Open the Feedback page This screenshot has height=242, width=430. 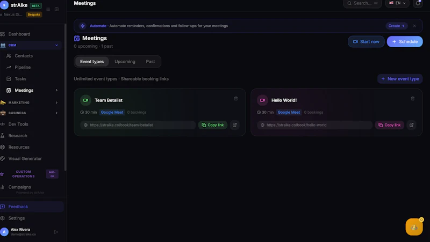click(x=32, y=207)
